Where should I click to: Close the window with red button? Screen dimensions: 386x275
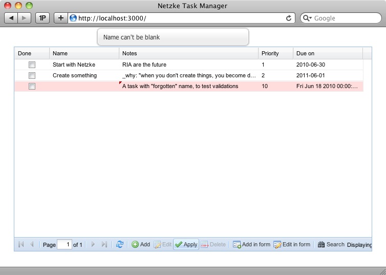coord(8,6)
